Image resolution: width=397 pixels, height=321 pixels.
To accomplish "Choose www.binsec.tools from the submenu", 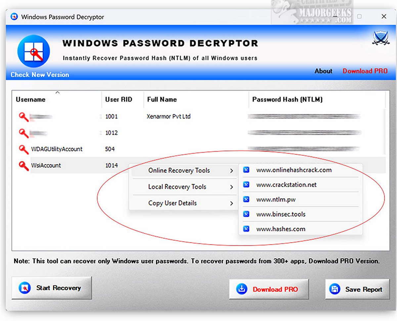I will point(300,214).
